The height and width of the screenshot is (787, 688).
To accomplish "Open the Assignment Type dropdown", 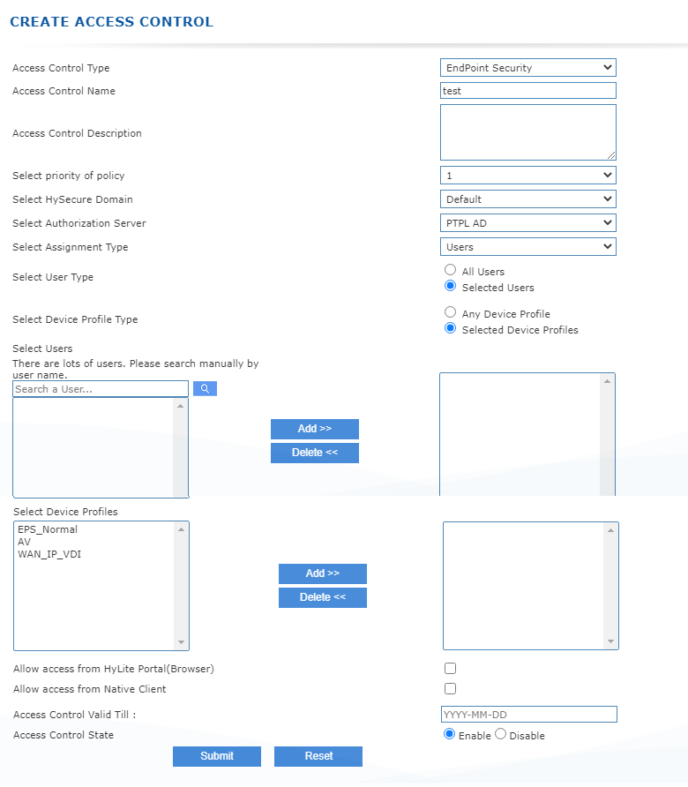I will (528, 247).
